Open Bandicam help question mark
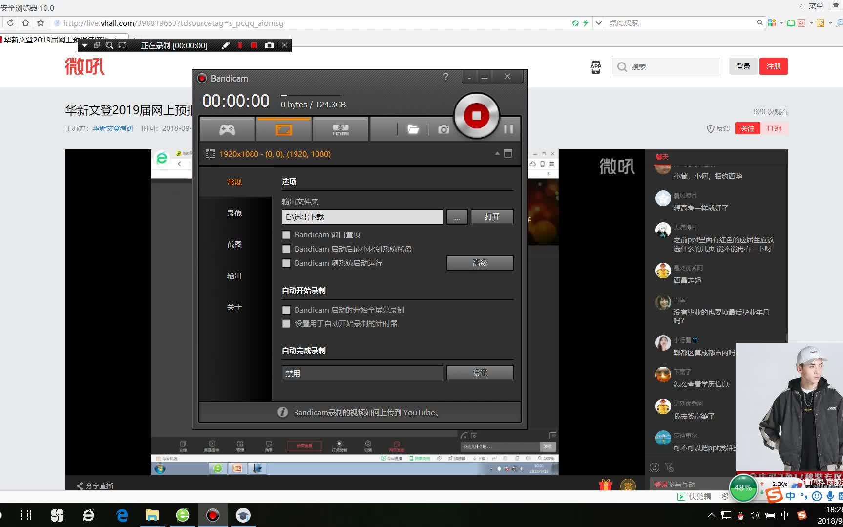 (x=445, y=77)
